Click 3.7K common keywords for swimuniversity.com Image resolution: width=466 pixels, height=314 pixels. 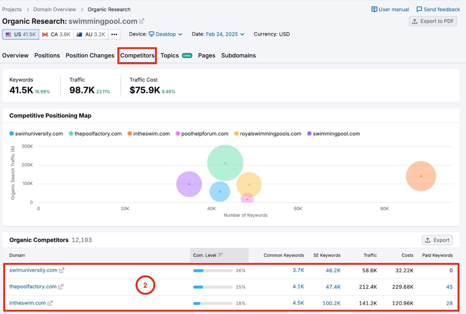298,270
